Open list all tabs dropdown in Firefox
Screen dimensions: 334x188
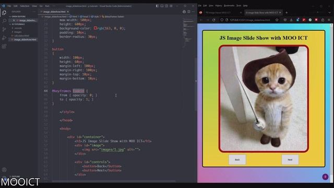coord(329,13)
